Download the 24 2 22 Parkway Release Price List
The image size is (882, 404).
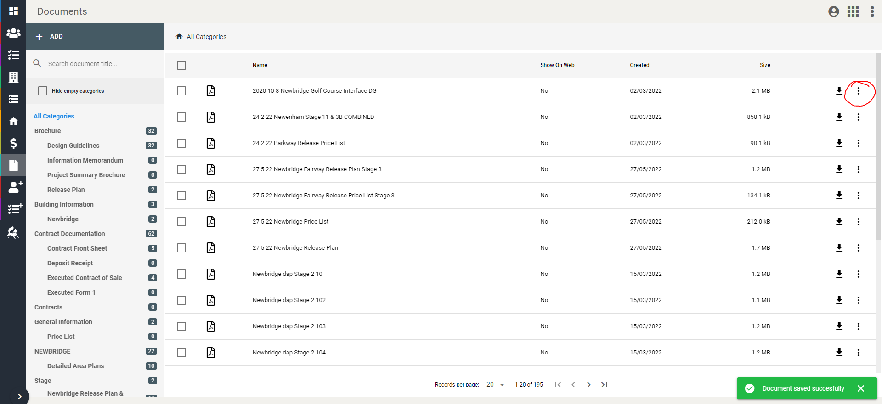839,143
